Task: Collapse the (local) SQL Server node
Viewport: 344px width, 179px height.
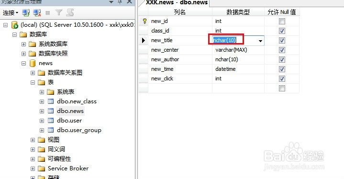Action: (x=5, y=25)
